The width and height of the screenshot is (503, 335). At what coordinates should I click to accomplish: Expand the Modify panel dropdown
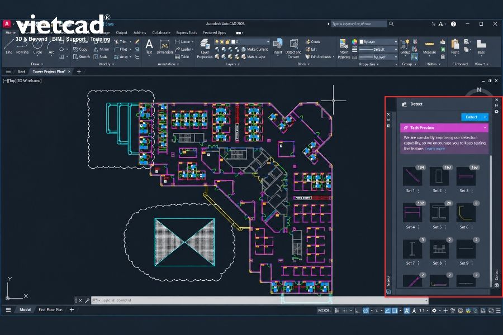(107, 64)
